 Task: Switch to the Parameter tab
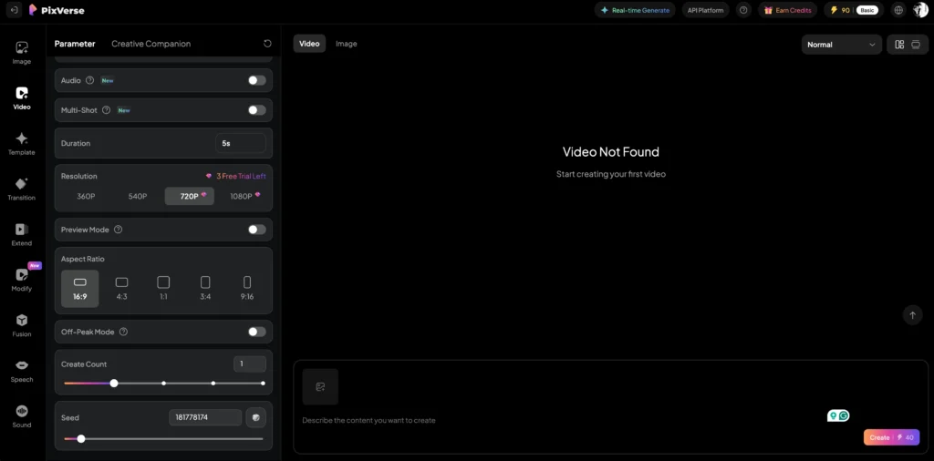point(75,44)
